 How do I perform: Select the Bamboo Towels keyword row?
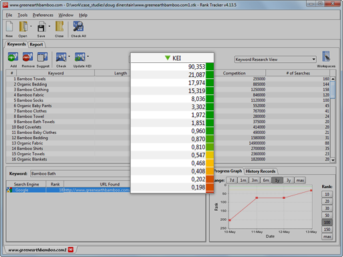(68, 79)
